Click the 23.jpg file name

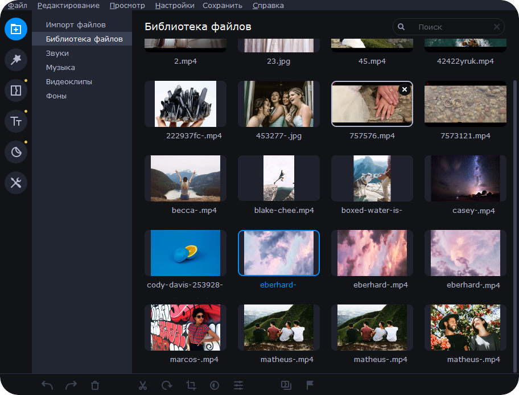click(x=279, y=61)
